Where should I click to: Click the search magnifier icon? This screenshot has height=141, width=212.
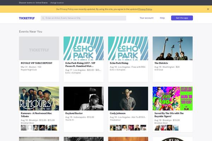point(43,18)
